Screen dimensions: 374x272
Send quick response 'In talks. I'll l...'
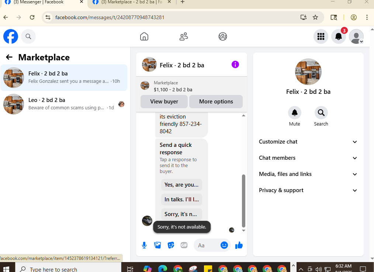click(x=181, y=199)
